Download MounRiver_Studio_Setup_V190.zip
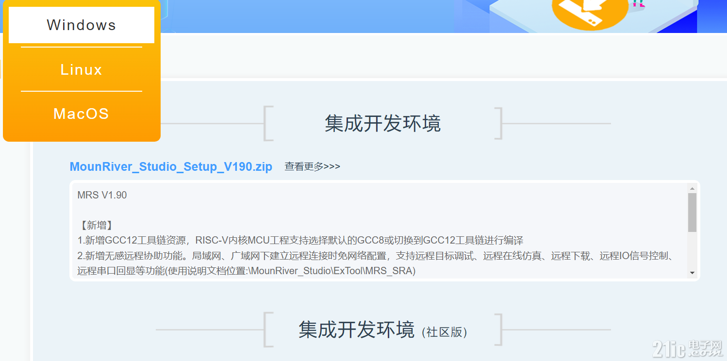This screenshot has height=361, width=727. pyautogui.click(x=171, y=166)
